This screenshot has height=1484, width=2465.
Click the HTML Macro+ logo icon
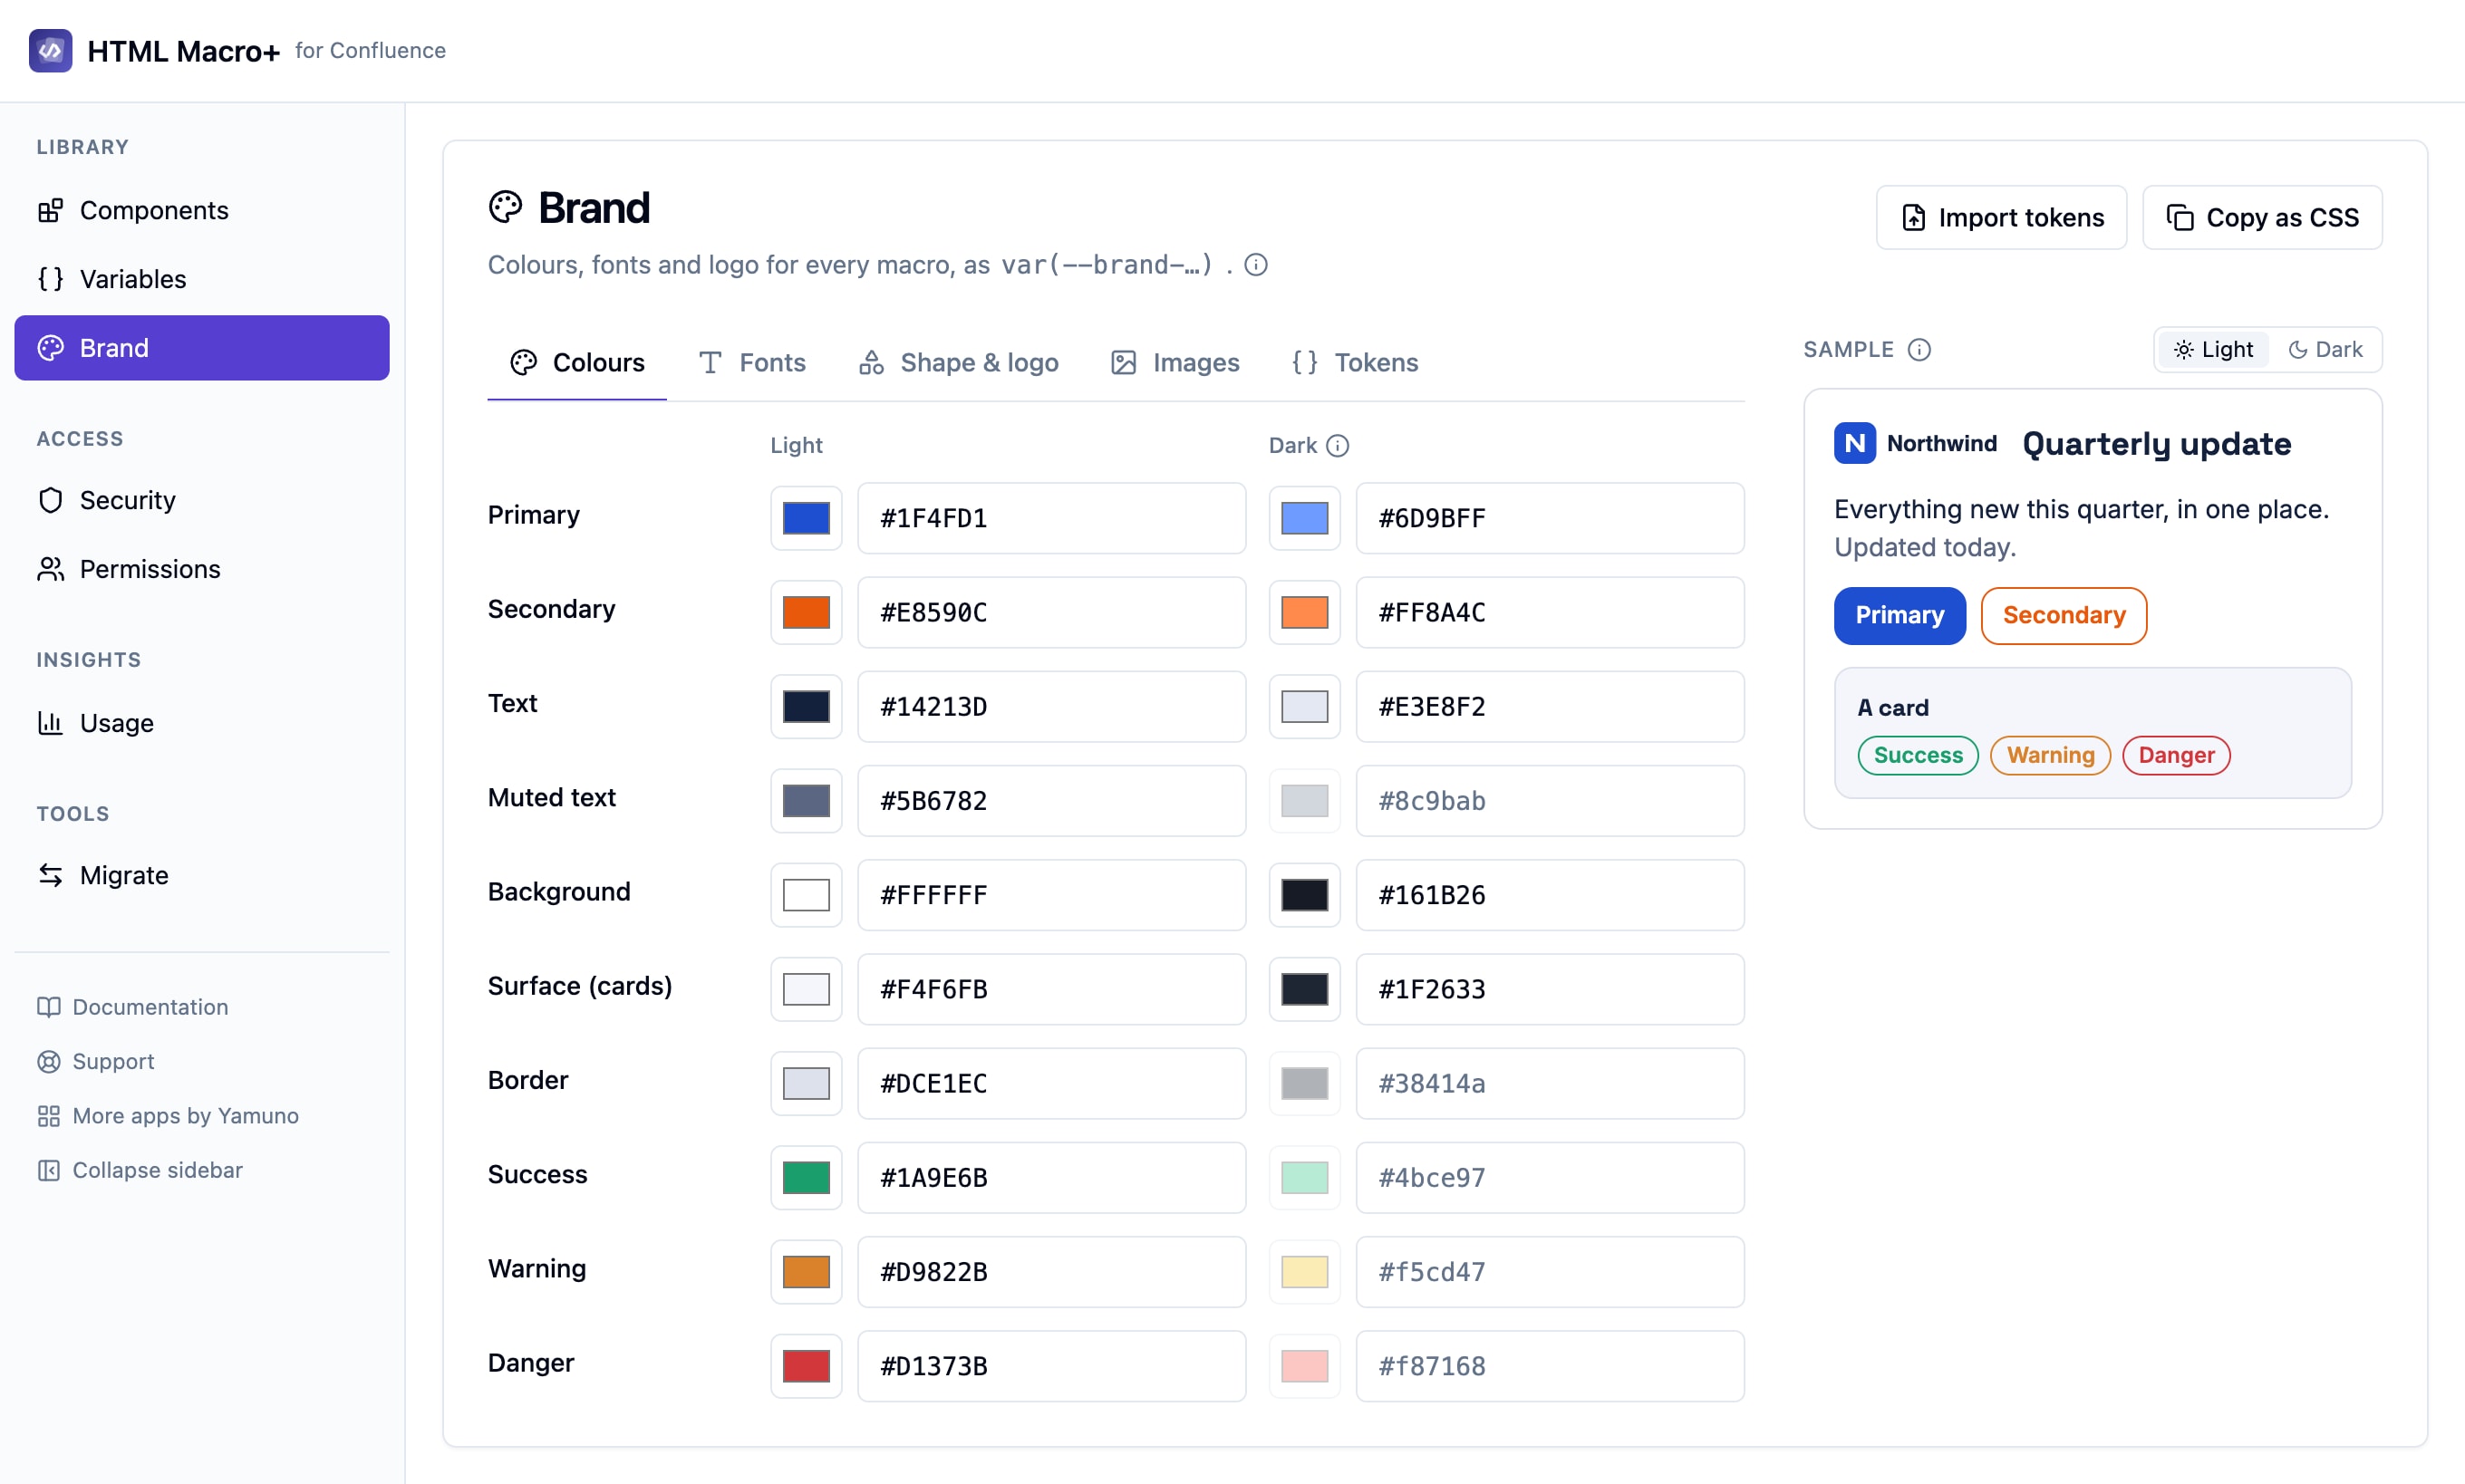[50, 50]
